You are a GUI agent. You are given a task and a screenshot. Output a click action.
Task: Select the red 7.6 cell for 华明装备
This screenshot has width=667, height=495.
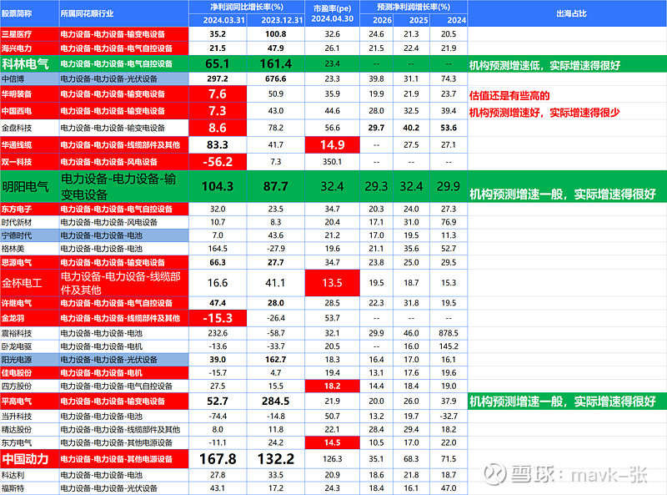tap(218, 93)
